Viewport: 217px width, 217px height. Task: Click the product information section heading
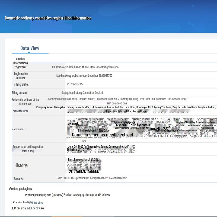click(21, 61)
